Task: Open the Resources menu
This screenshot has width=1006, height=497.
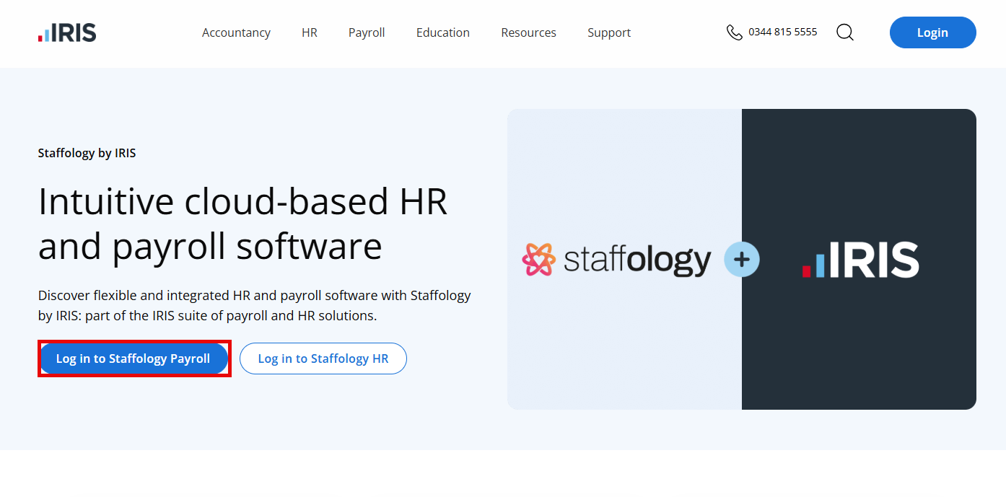Action: (529, 32)
